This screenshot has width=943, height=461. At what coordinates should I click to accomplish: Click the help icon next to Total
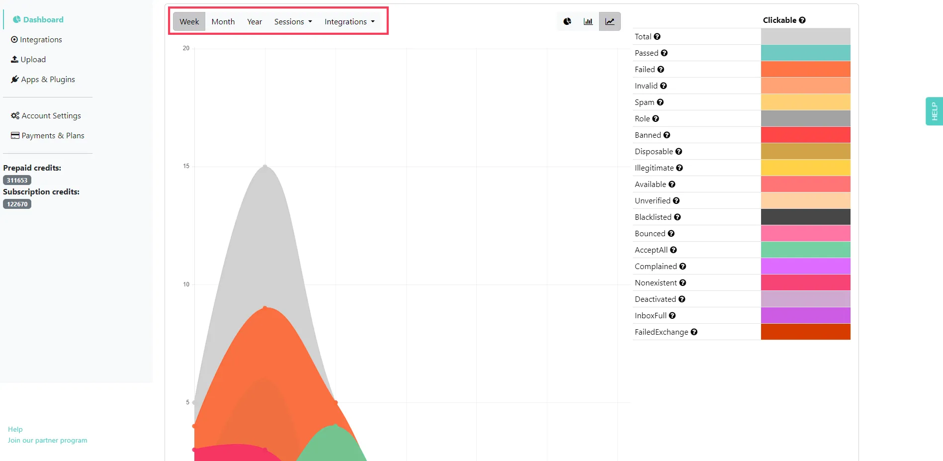[x=657, y=36]
